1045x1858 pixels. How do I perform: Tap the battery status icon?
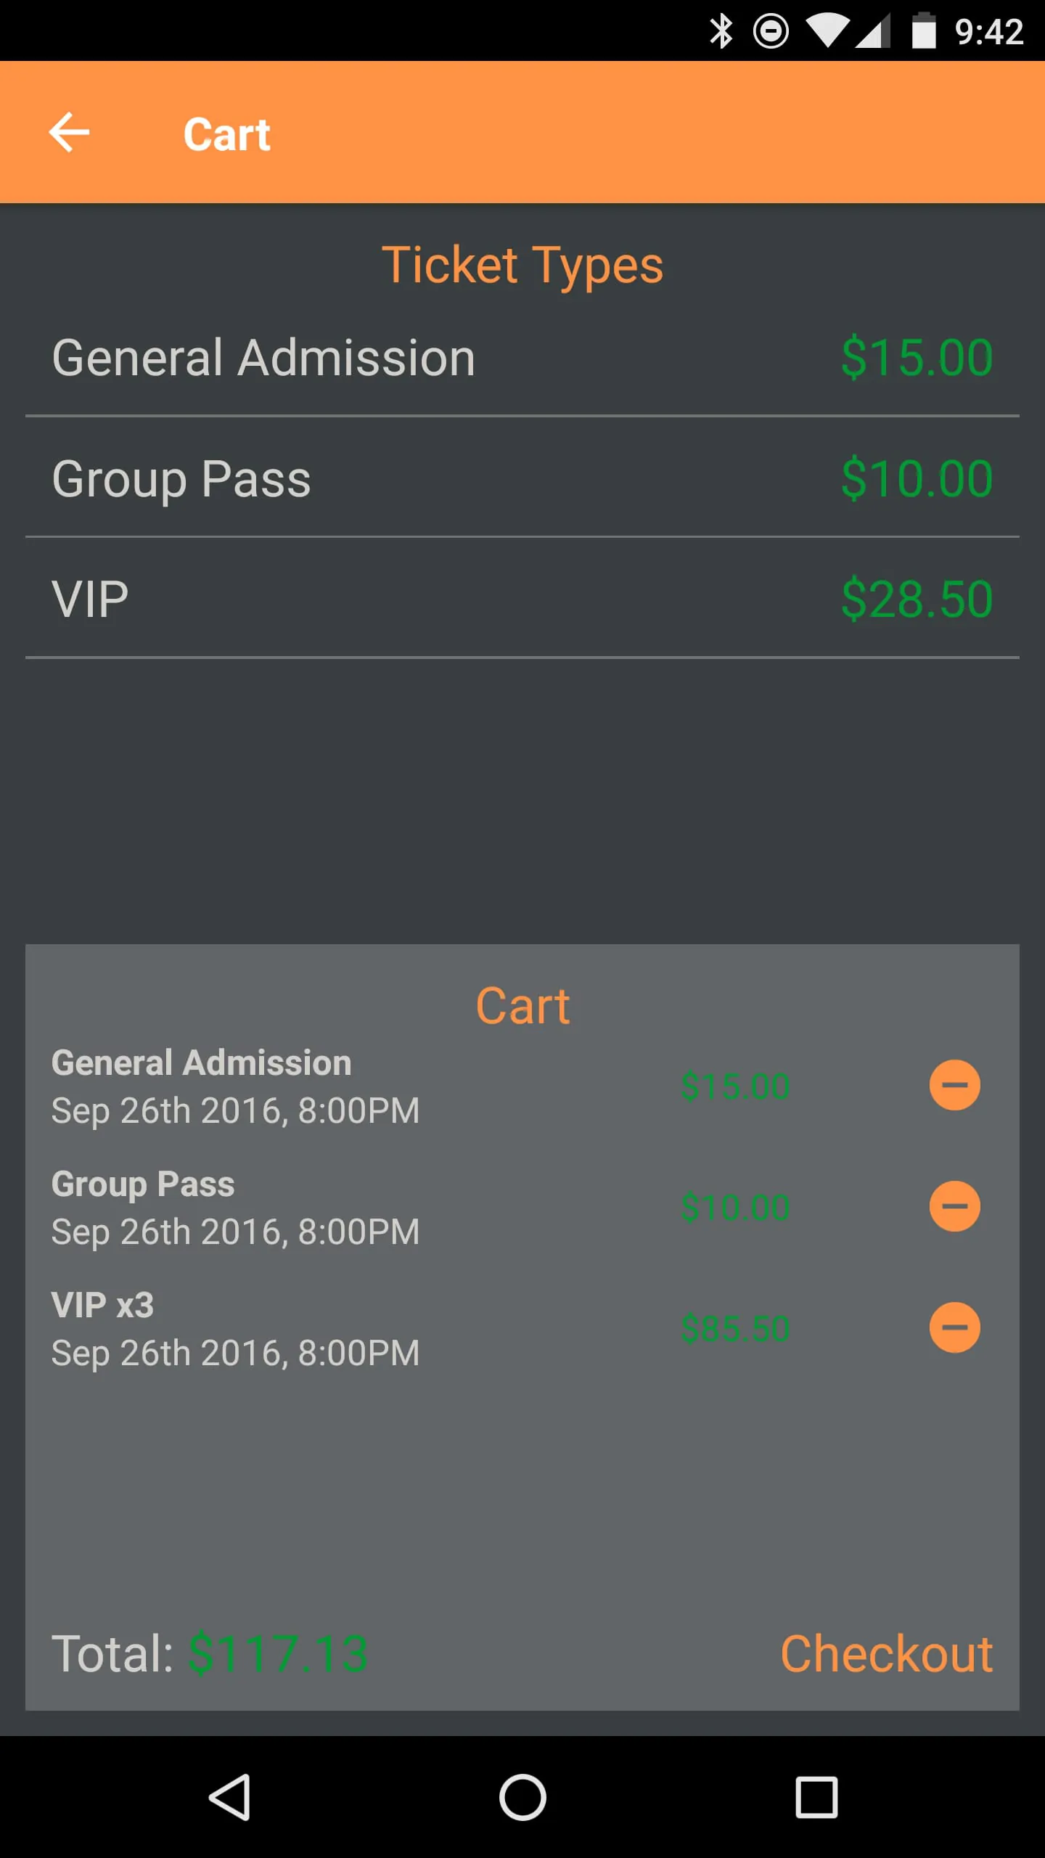point(923,31)
